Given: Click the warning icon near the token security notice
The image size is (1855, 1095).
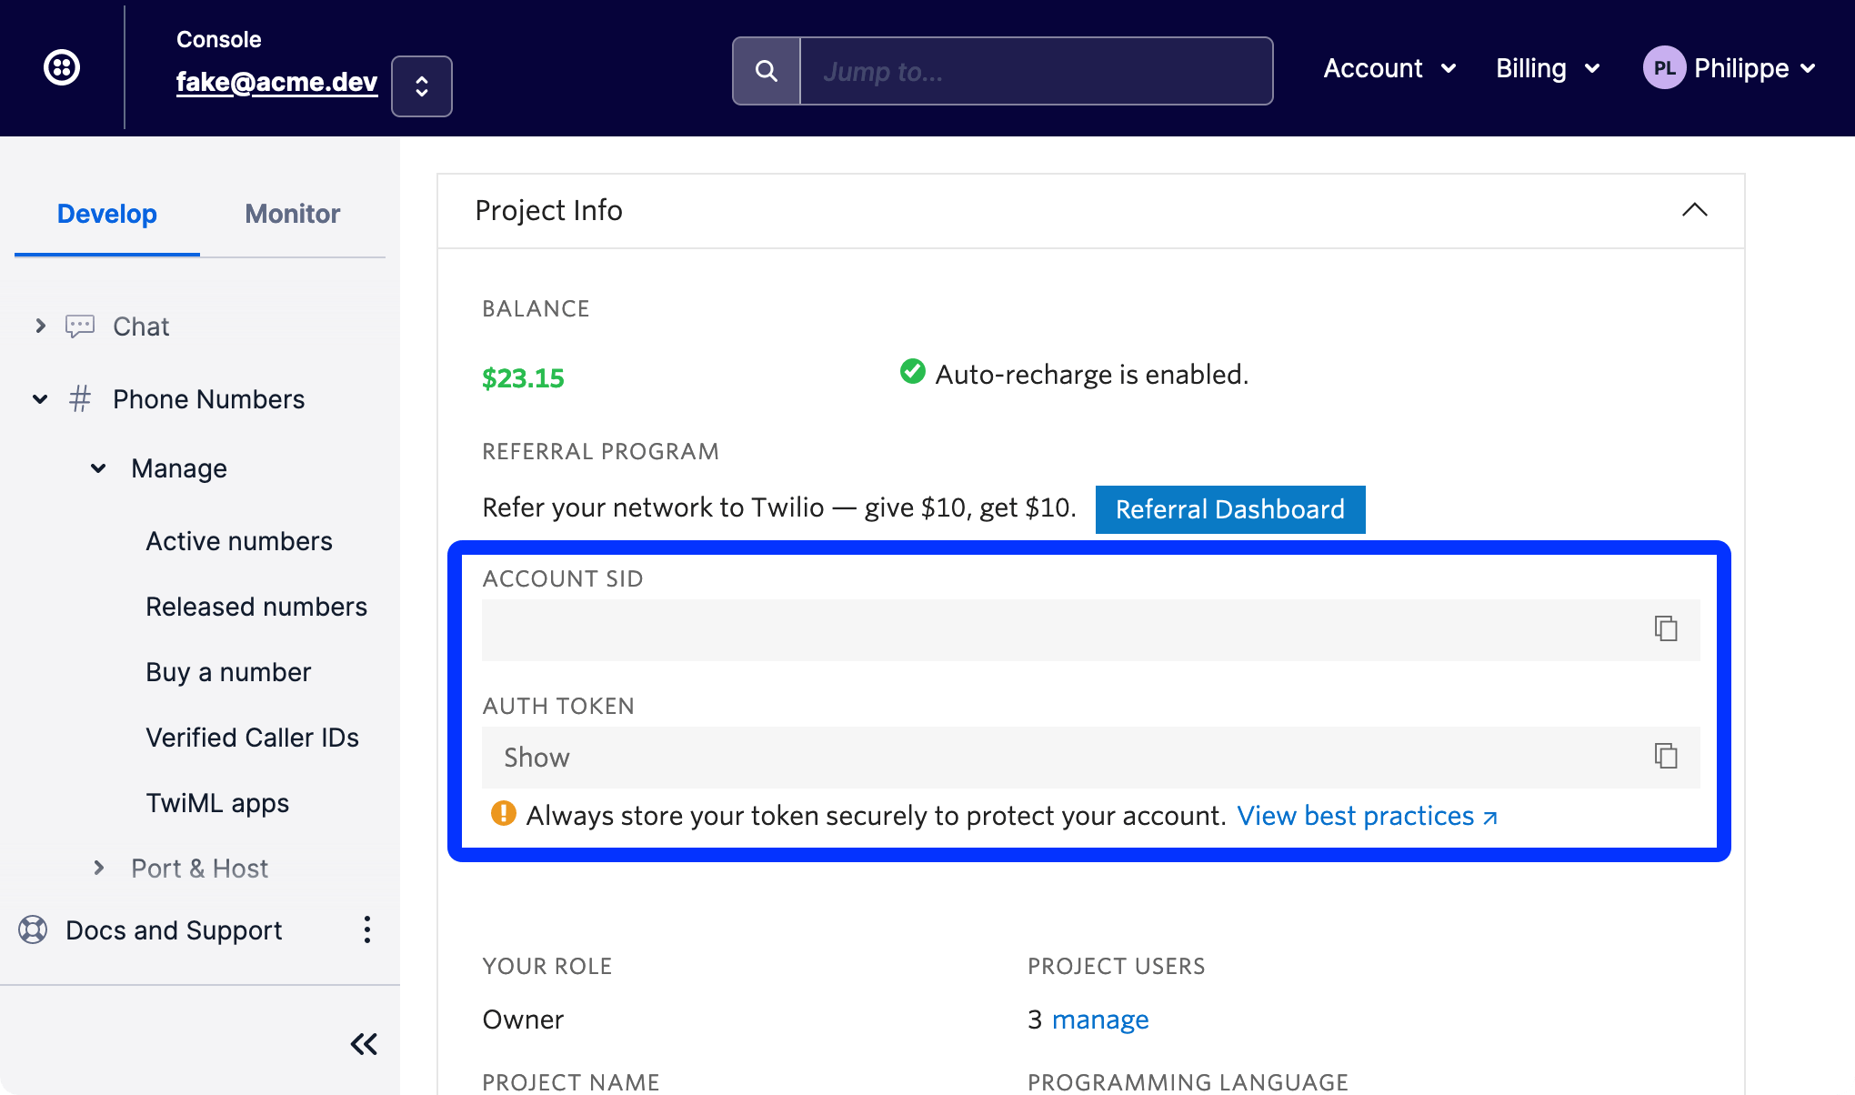Looking at the screenshot, I should (504, 814).
